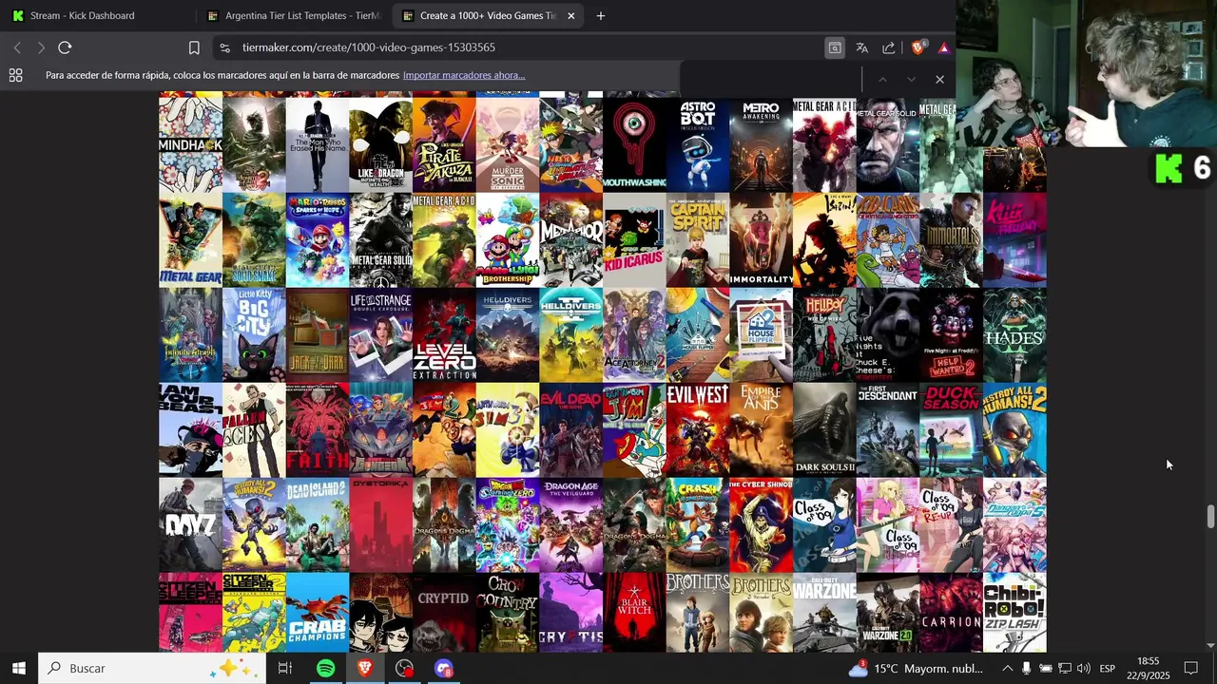Click the Blair Witch cover thumbnail
1217x684 pixels.
[x=634, y=613]
